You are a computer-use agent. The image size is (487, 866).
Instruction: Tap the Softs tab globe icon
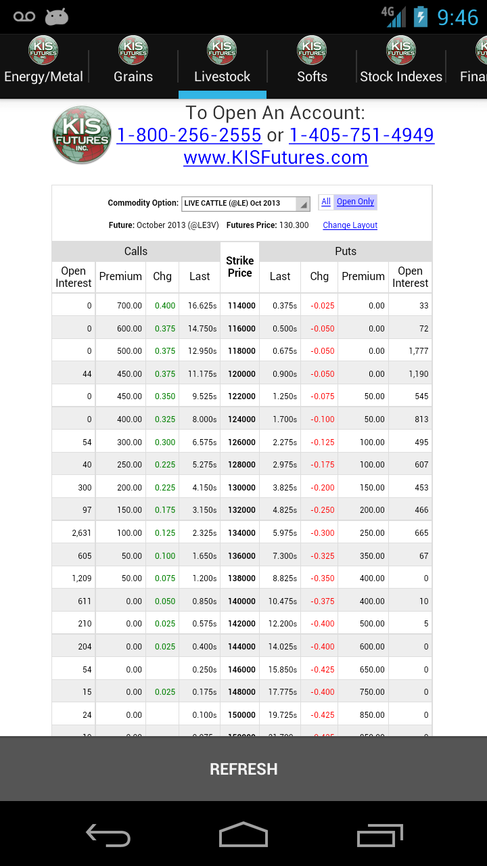point(312,51)
